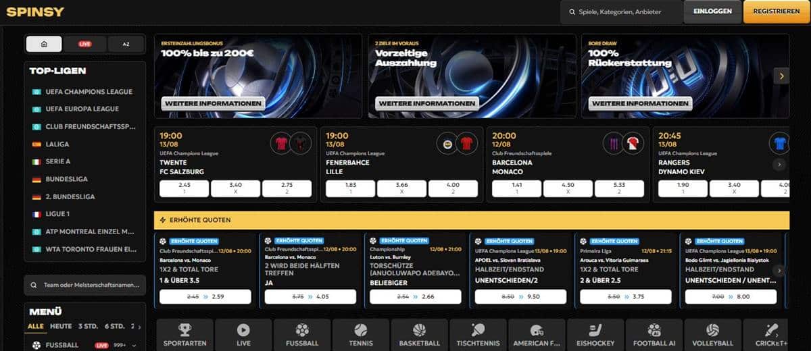811x351 pixels.
Task: Open BASKETBALL category tile
Action: 419,335
